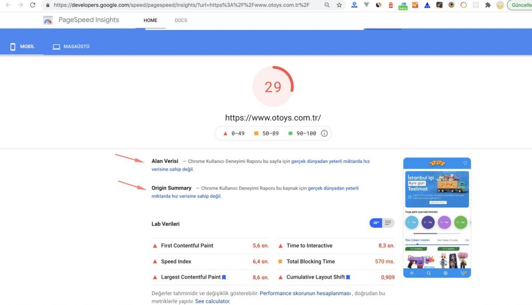532x305 pixels.
Task: Click the PageSpeed Insights logo icon
Action: click(48, 20)
